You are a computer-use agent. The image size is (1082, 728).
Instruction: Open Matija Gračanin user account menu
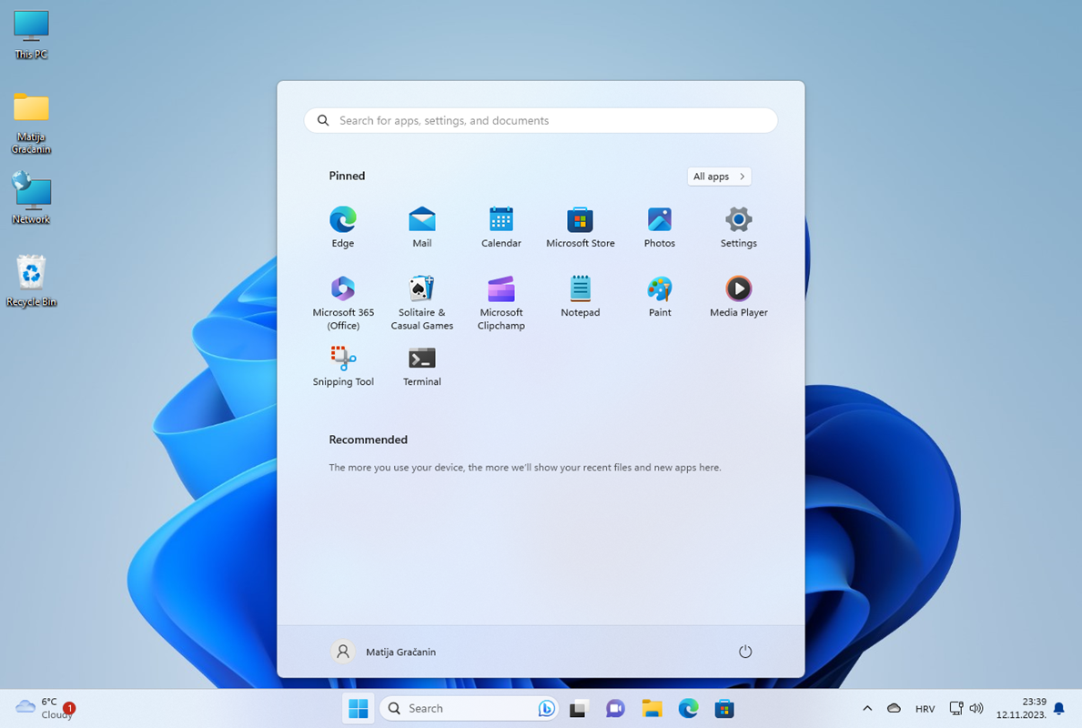tap(384, 652)
